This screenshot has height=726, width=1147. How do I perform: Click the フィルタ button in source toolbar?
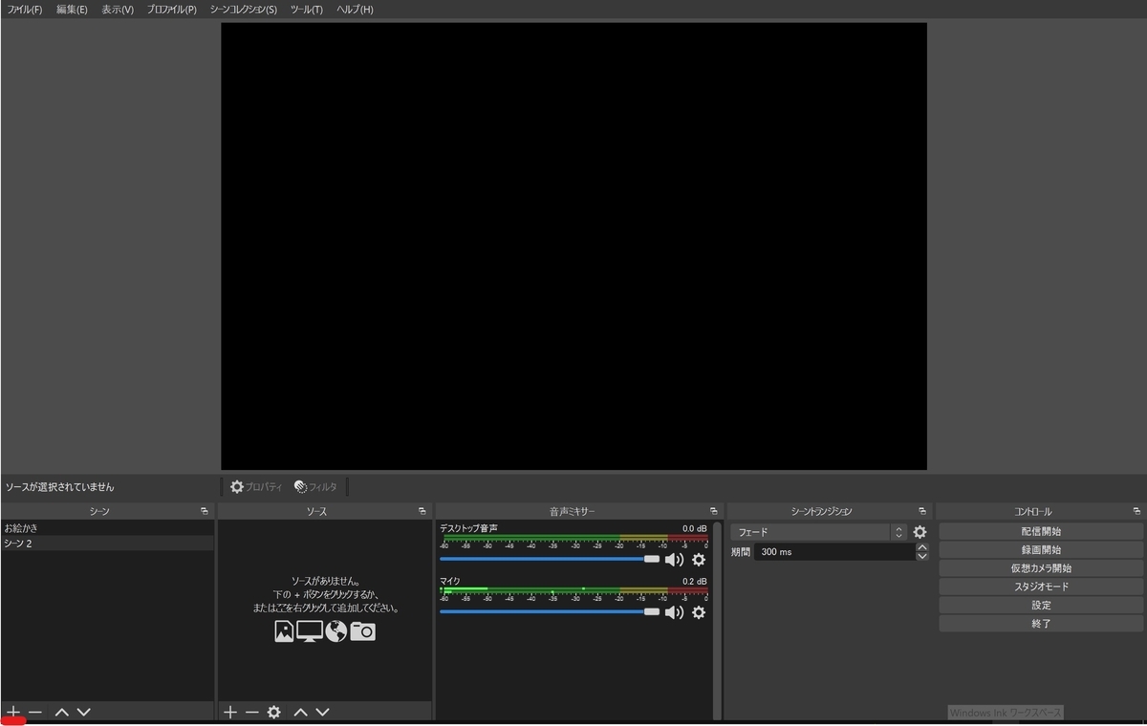click(x=316, y=487)
